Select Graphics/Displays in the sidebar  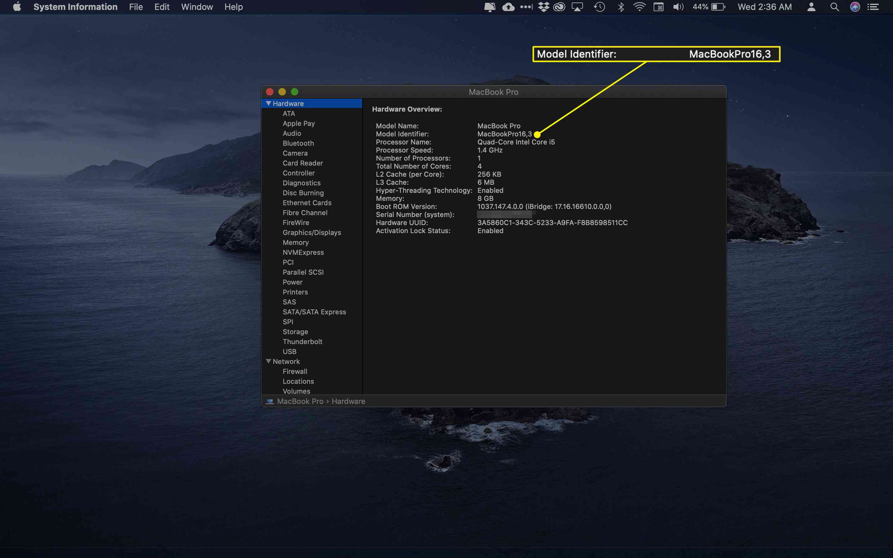312,232
